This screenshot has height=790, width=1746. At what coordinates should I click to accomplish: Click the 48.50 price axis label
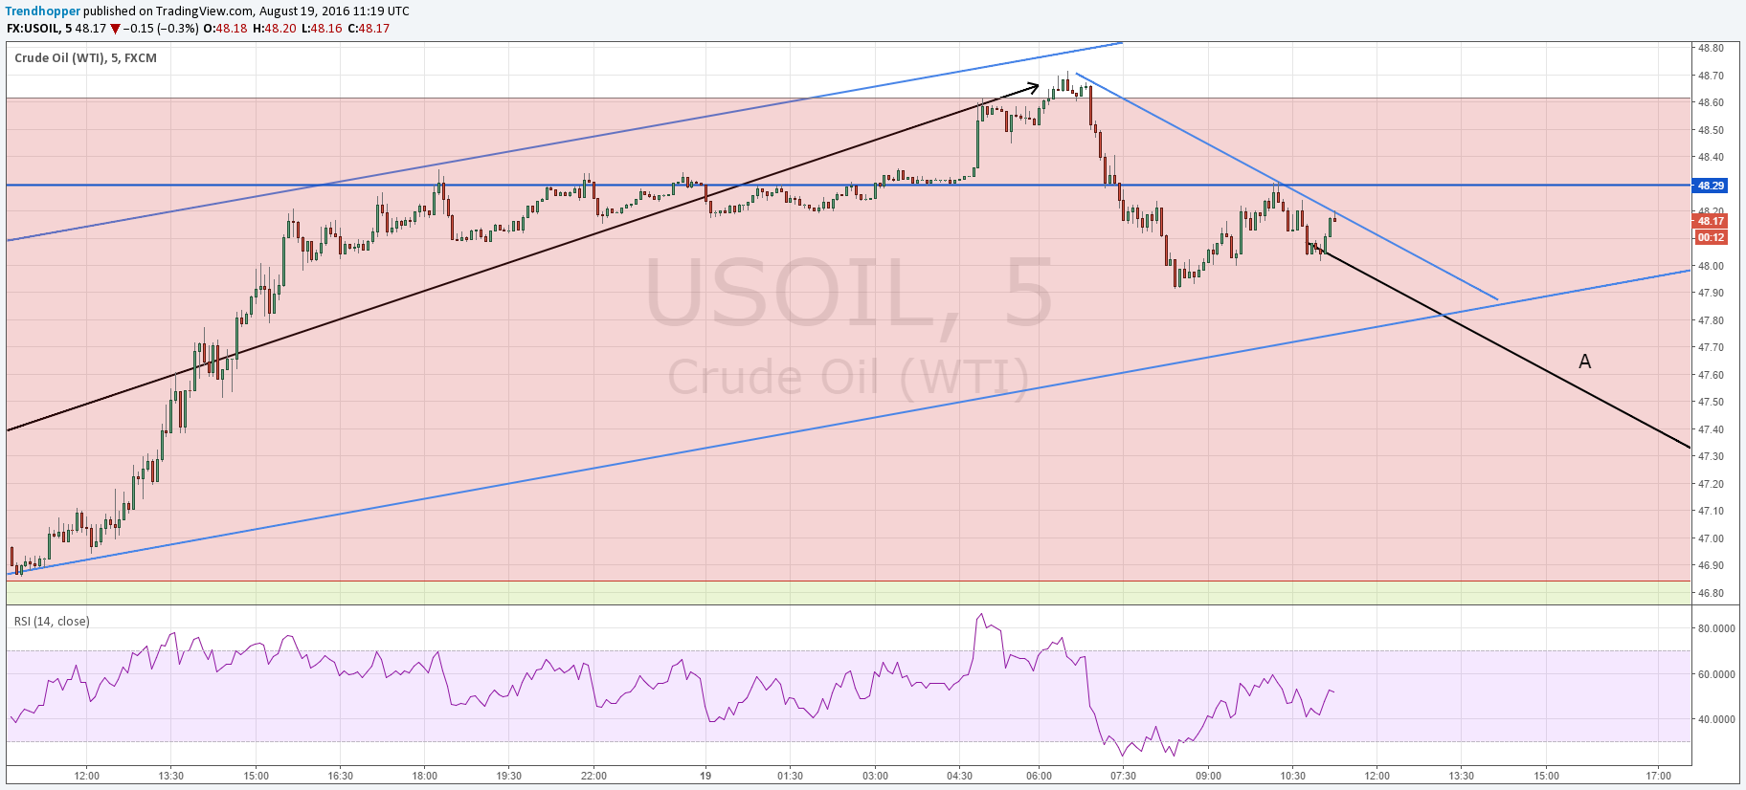point(1711,130)
